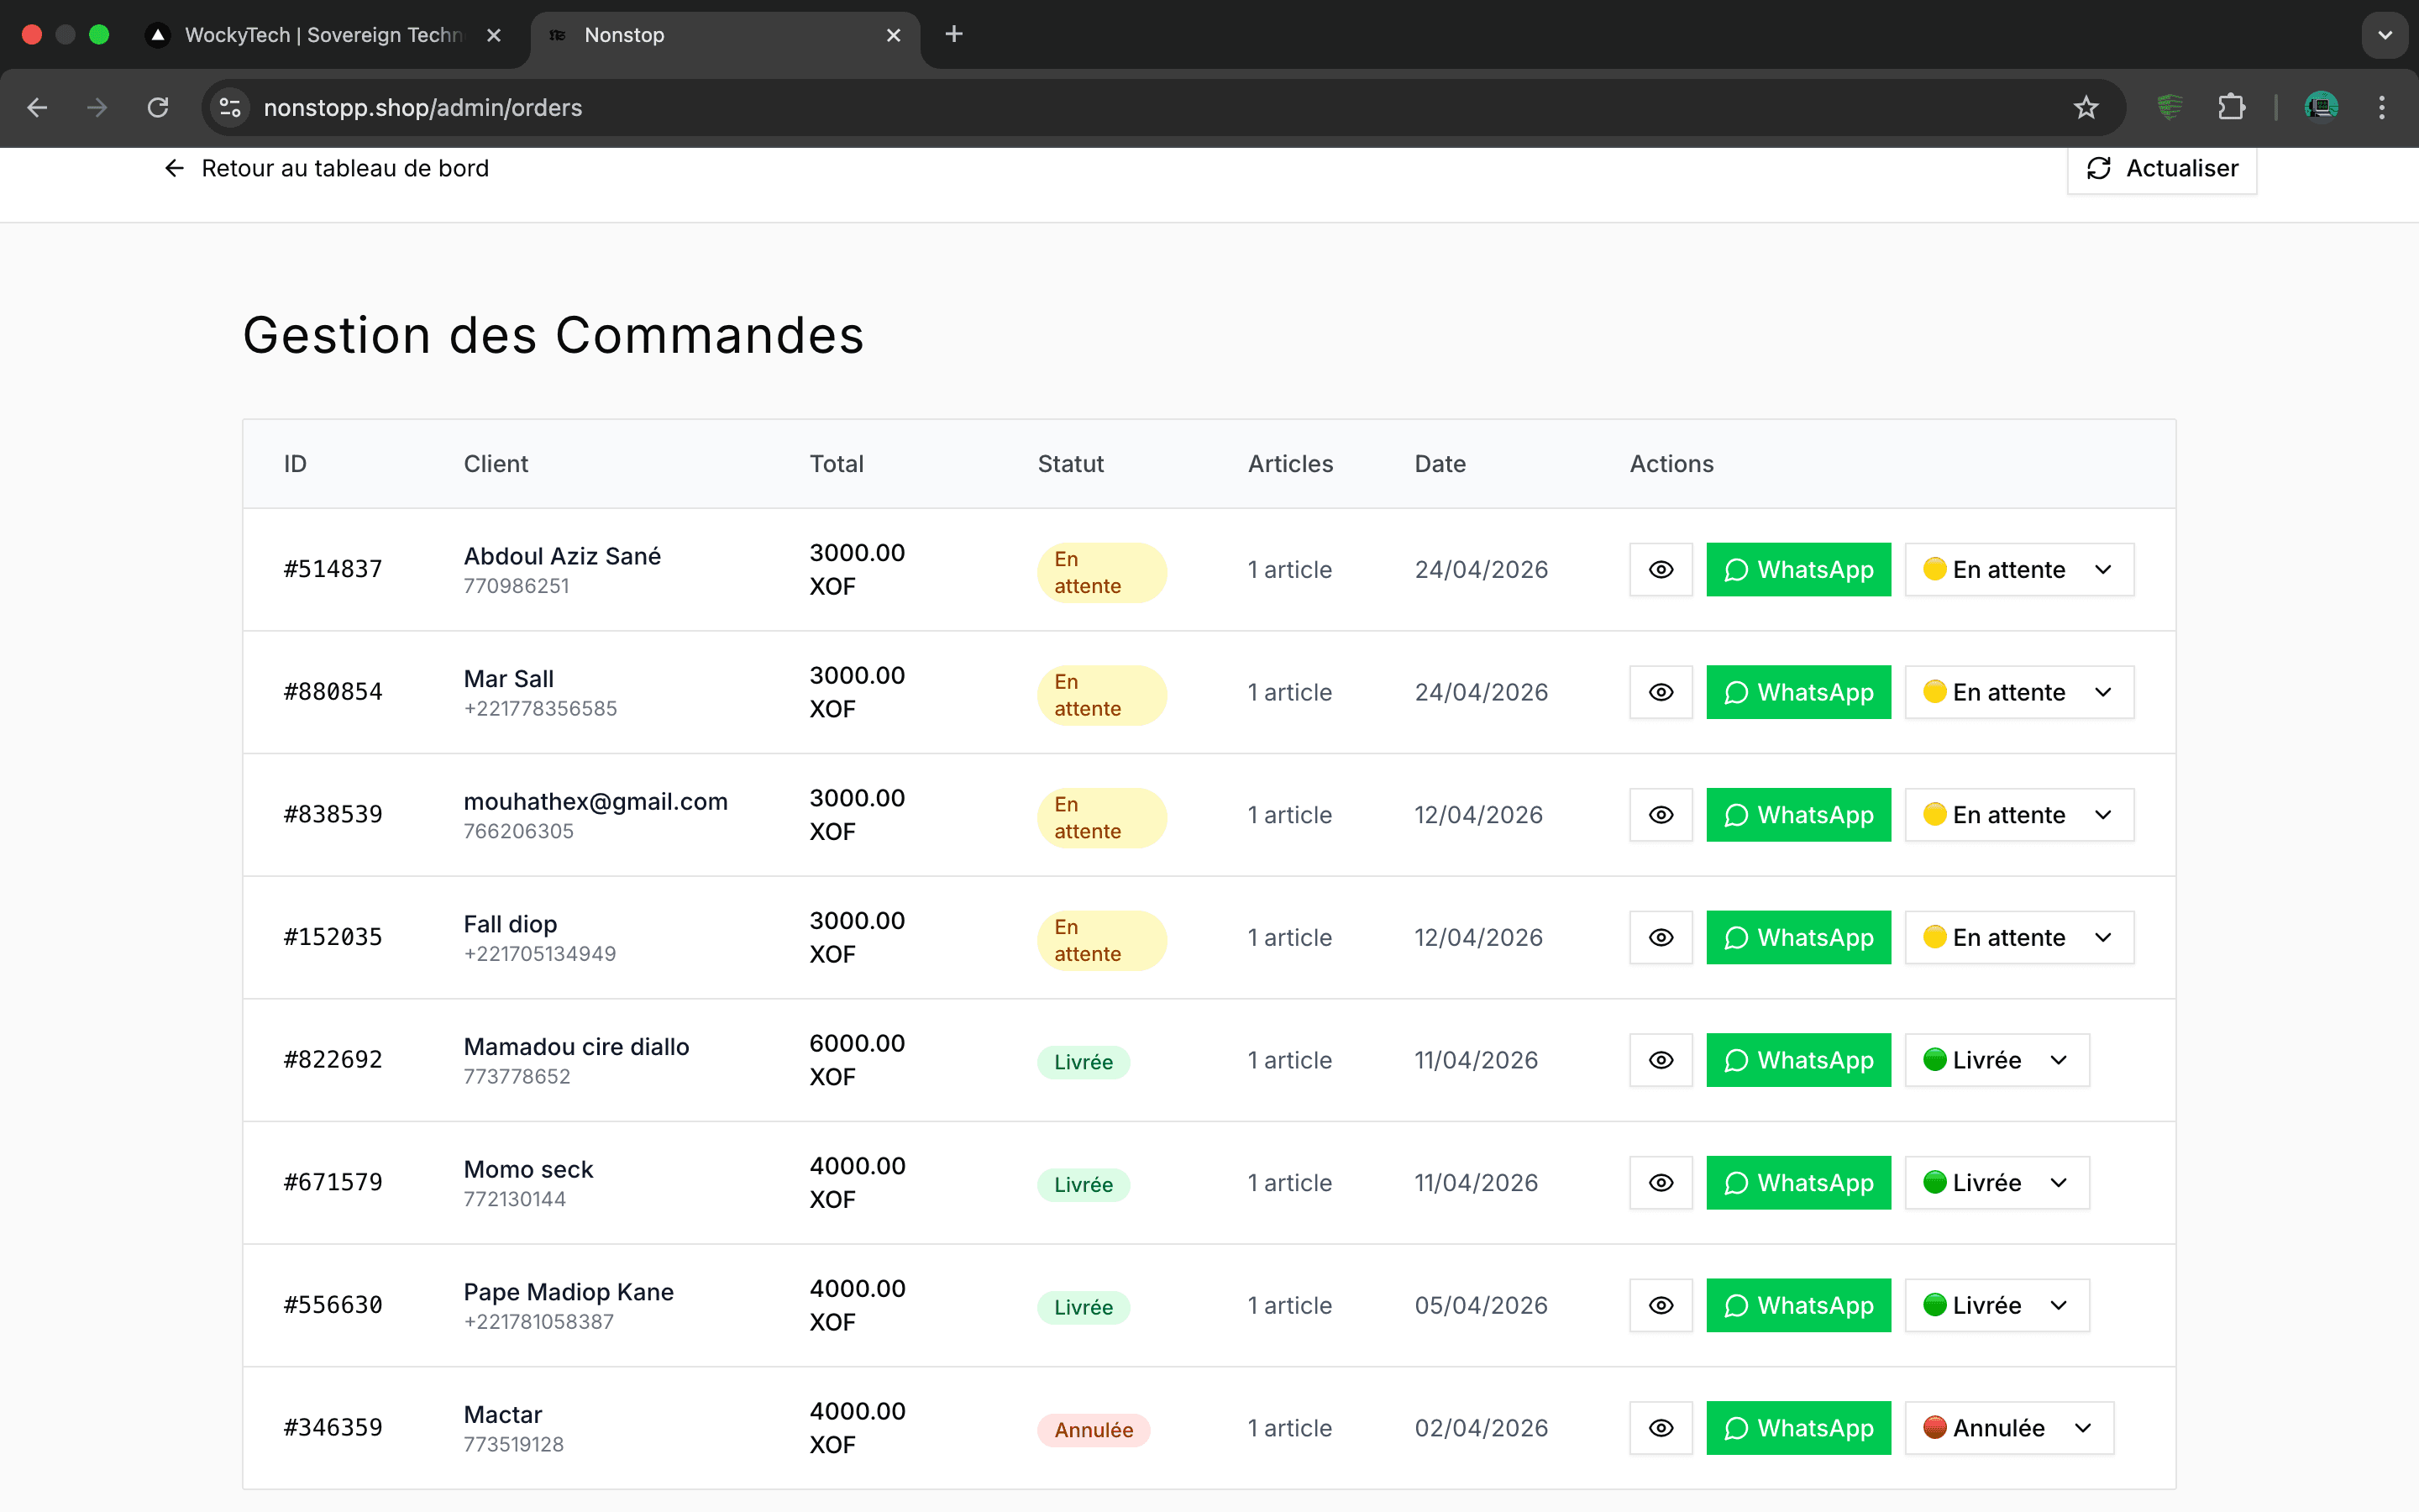Open the green extension icon in toolbar
2419x1512 pixels.
[2169, 107]
